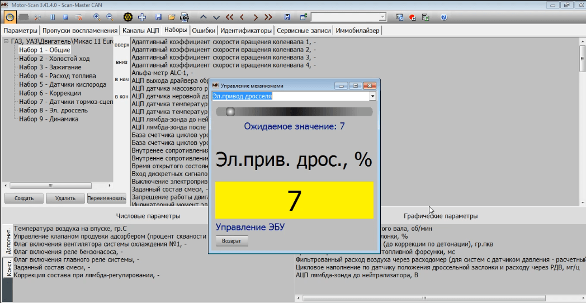This screenshot has width=586, height=303.
Task: Click the throttle drive slider handle
Action: [x=229, y=112]
